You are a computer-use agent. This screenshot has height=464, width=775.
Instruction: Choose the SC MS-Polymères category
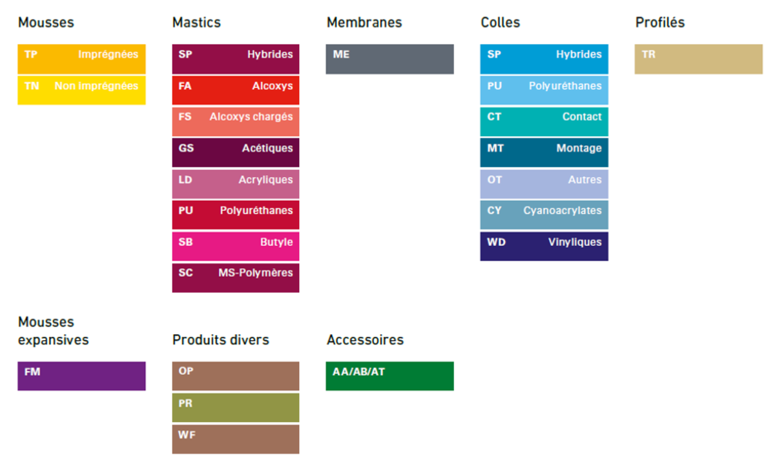[x=236, y=277]
